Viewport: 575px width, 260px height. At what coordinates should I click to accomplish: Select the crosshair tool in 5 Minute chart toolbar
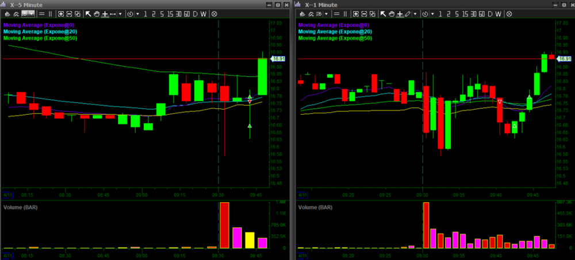[105, 13]
